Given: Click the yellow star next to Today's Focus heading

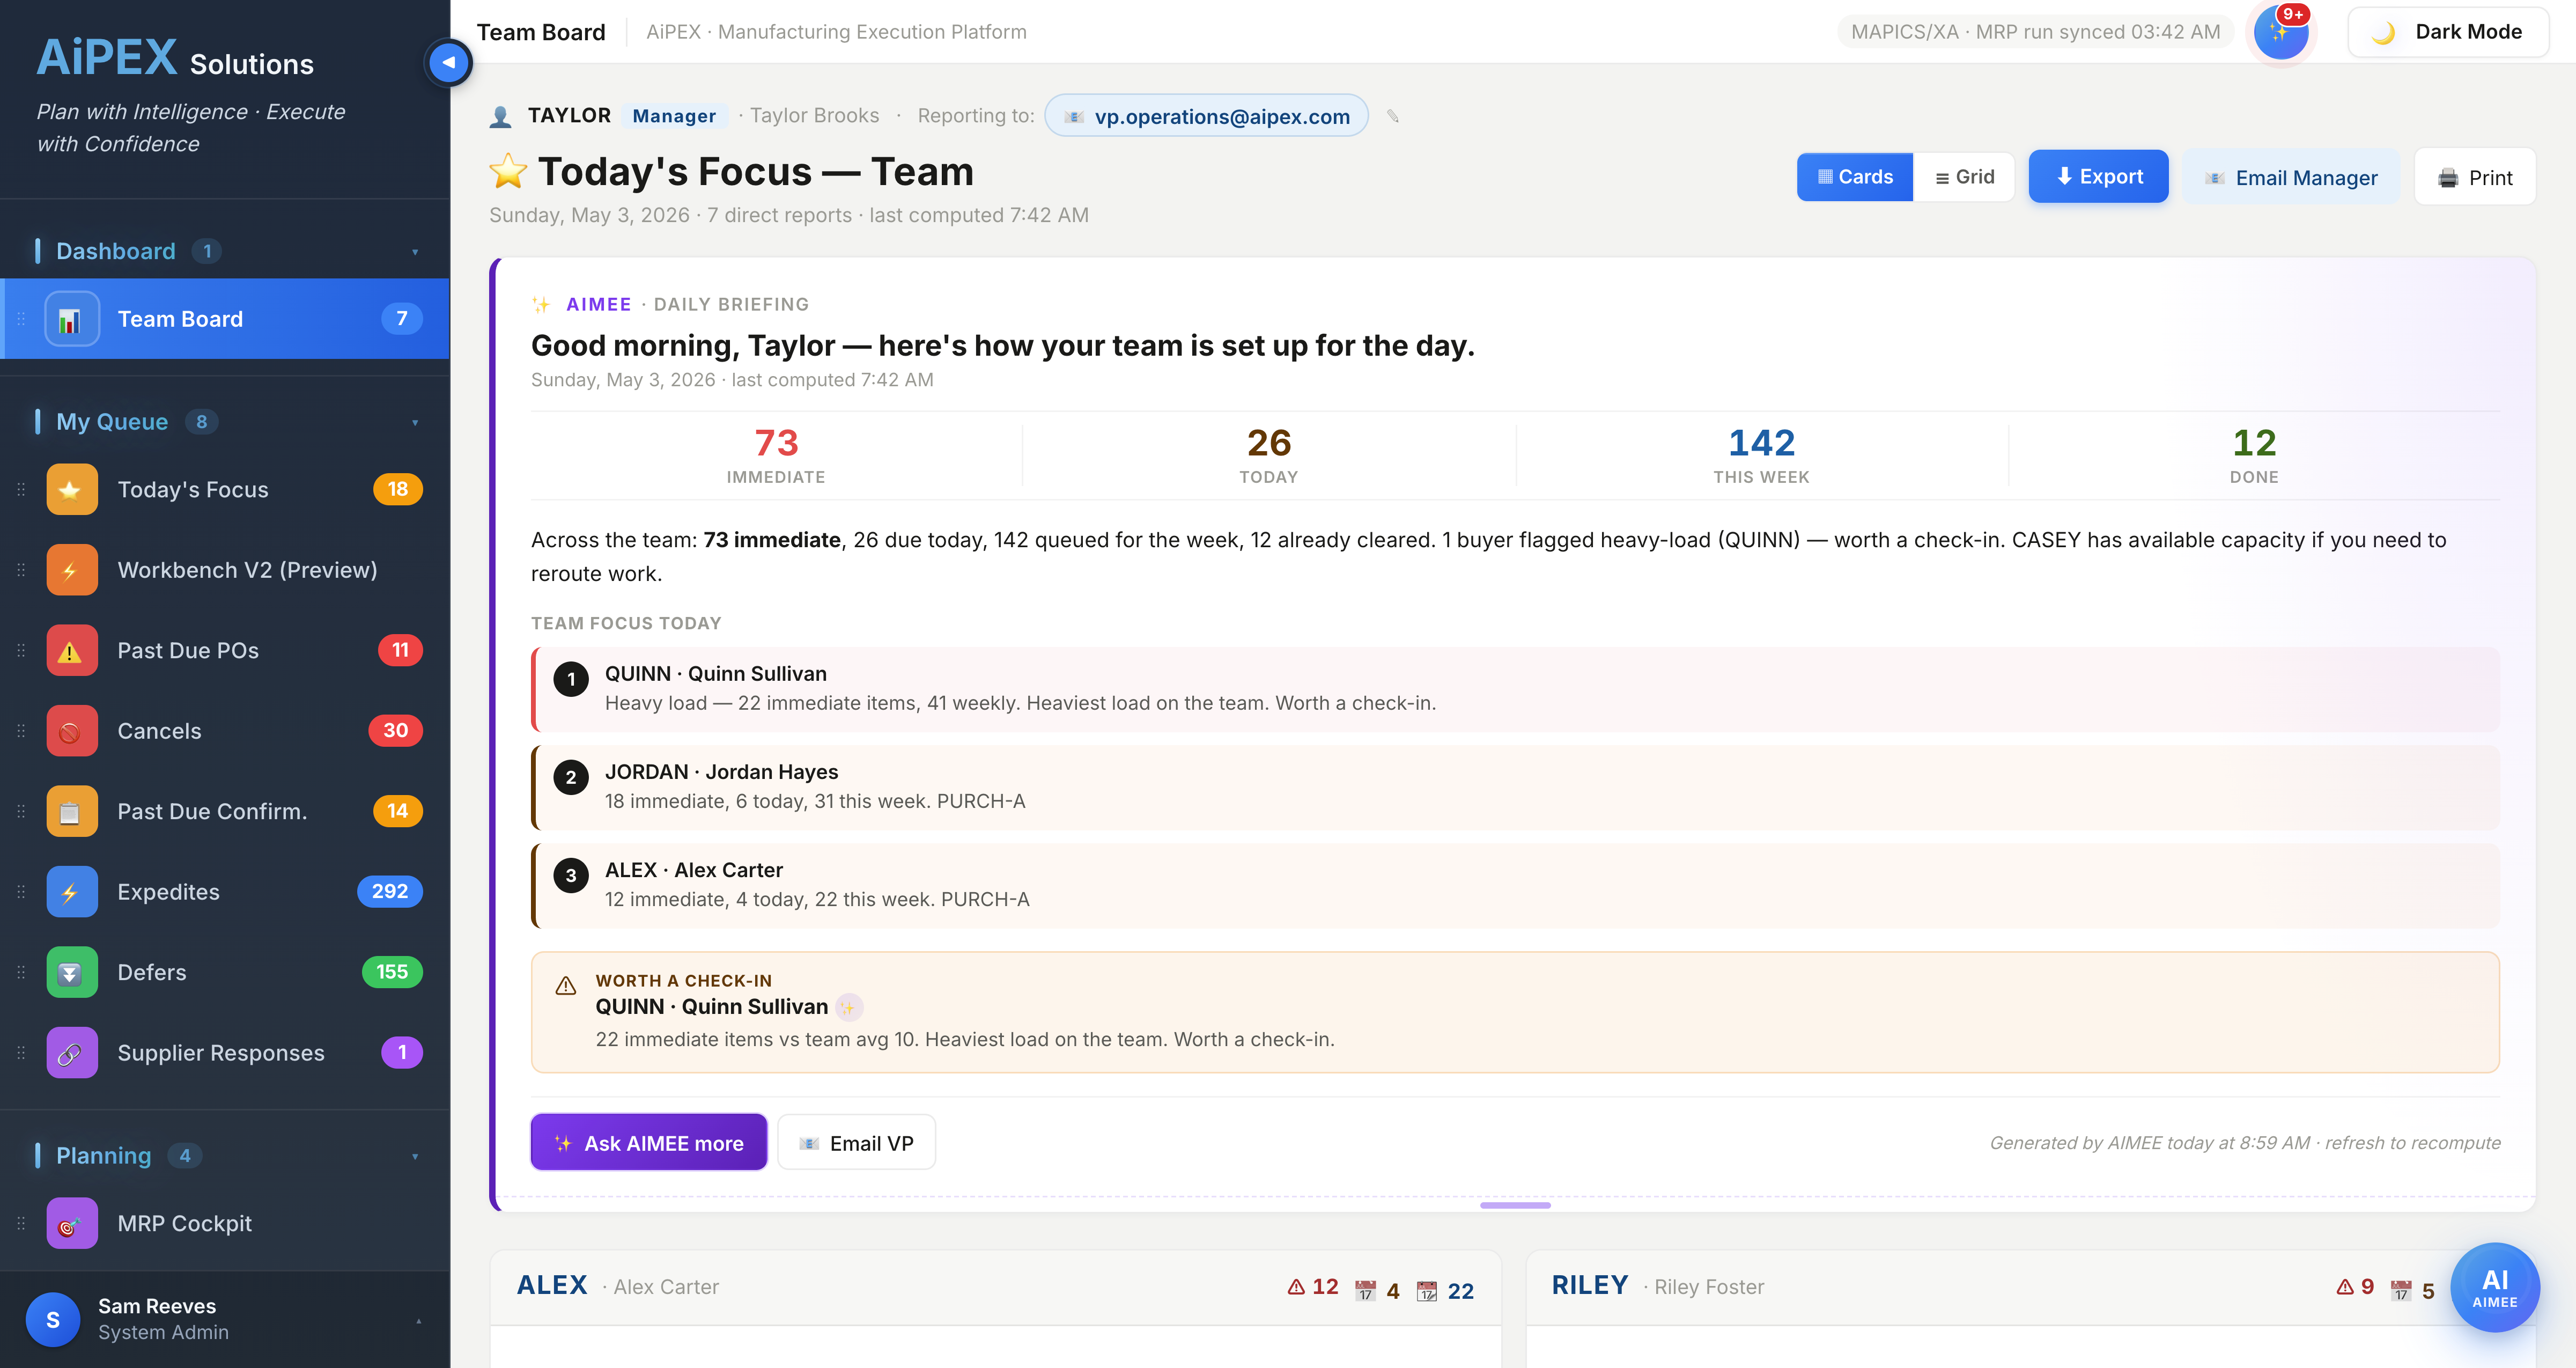Looking at the screenshot, I should pos(508,171).
